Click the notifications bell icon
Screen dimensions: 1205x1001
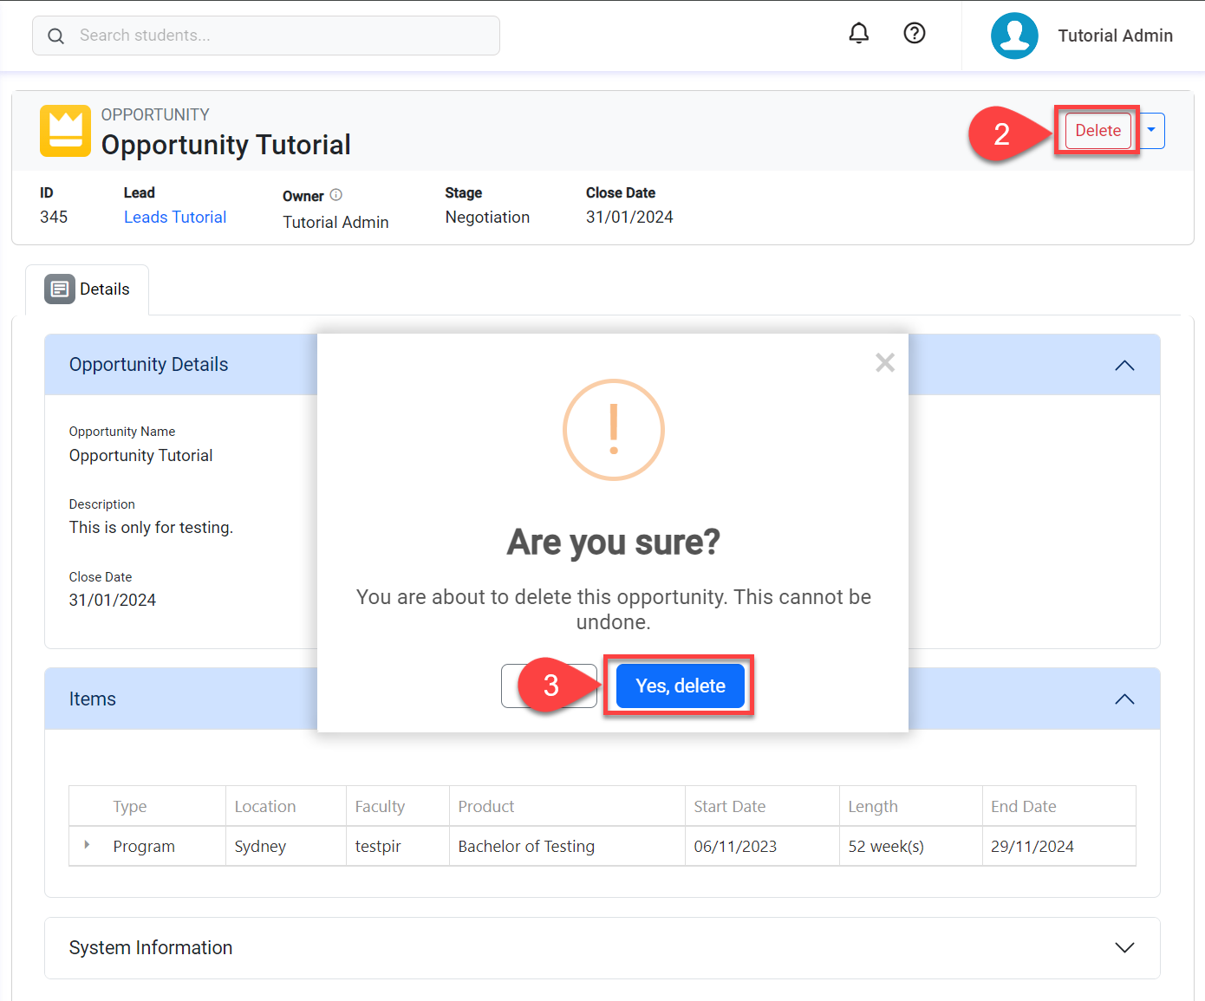(858, 34)
